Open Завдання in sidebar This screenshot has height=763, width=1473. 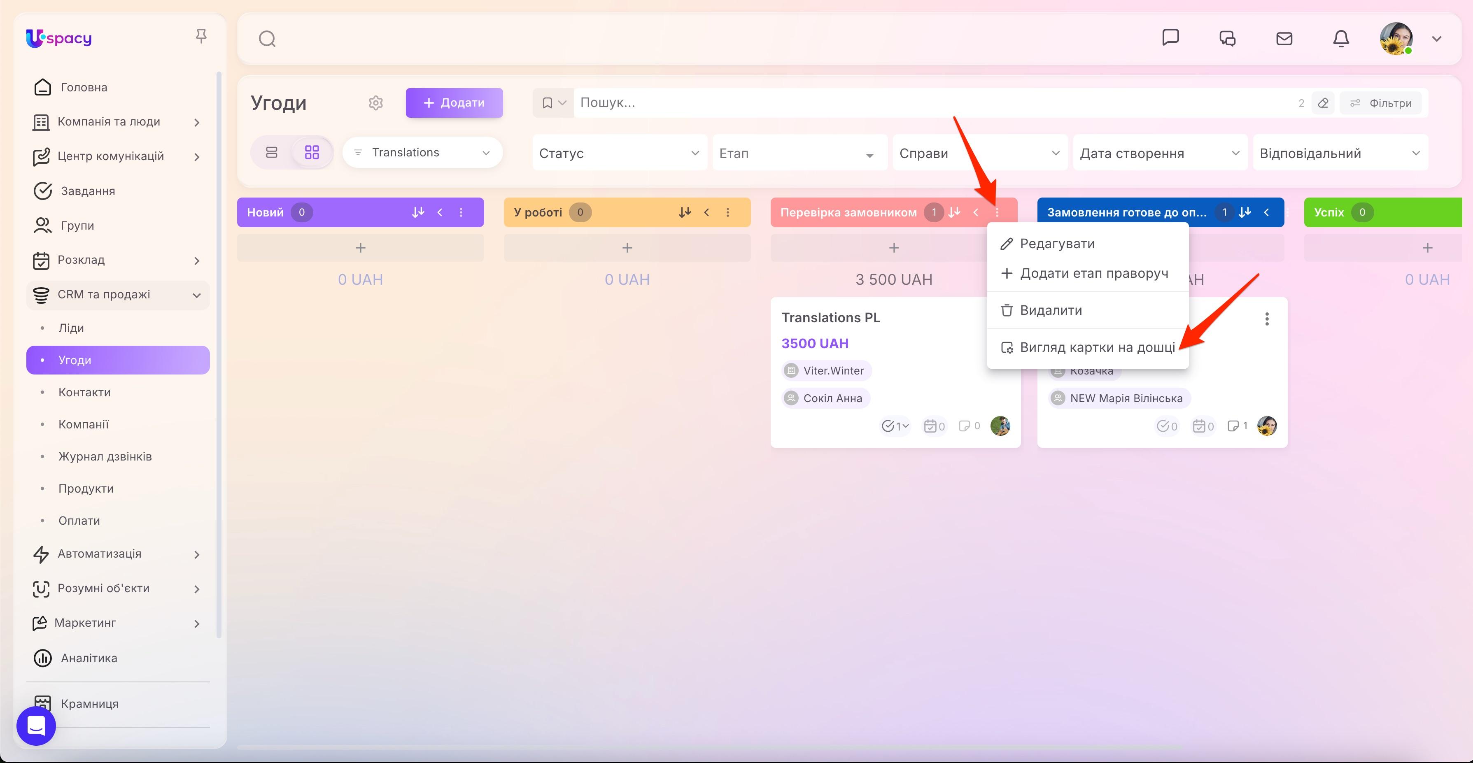click(x=88, y=191)
